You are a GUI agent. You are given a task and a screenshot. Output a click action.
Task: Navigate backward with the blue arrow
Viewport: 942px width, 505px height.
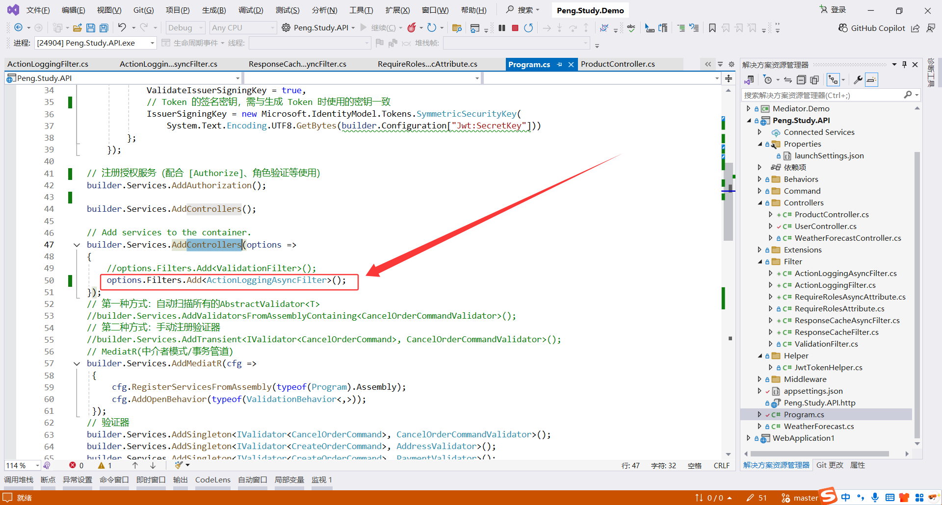[19, 27]
